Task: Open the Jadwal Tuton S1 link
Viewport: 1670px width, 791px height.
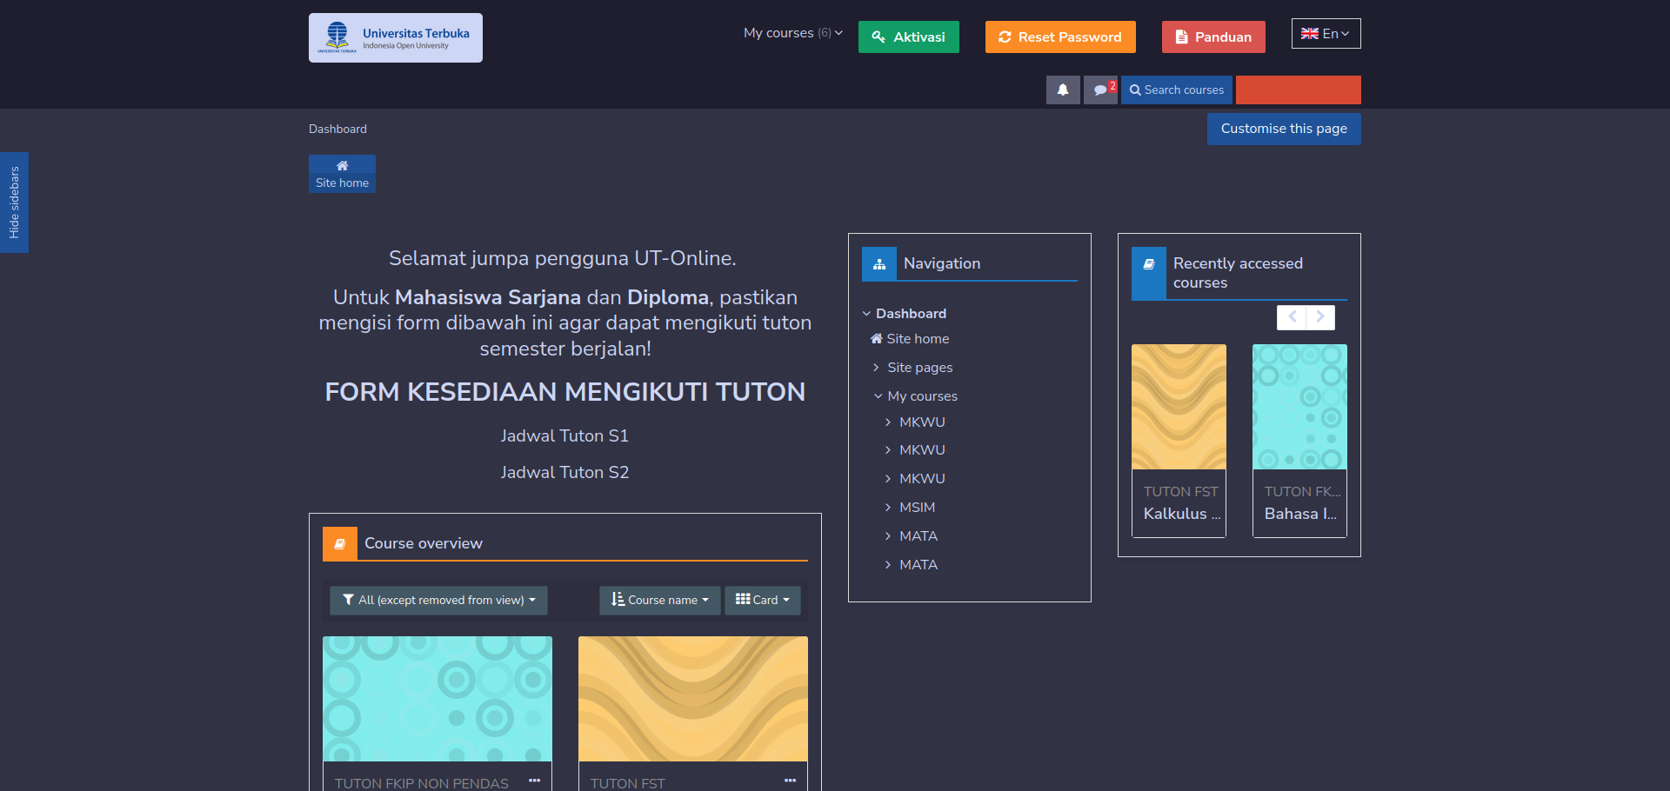Action: click(564, 435)
